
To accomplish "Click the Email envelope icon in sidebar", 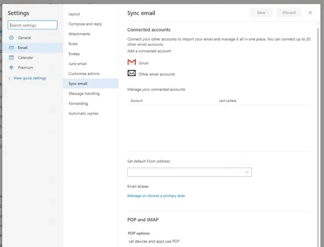I will pos(11,48).
